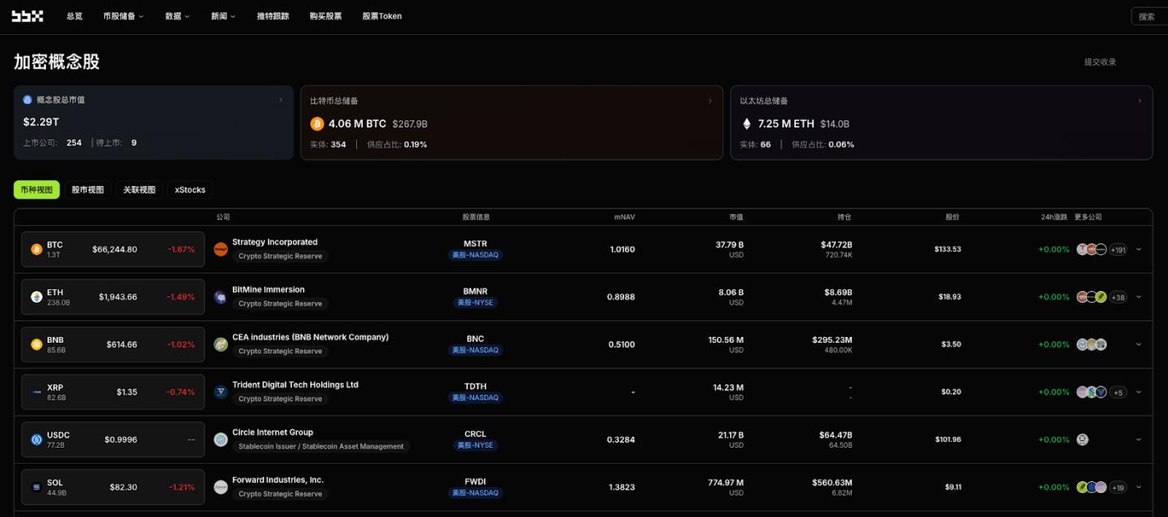1168x517 pixels.
Task: Click the SOL coin icon
Action: tap(37, 487)
